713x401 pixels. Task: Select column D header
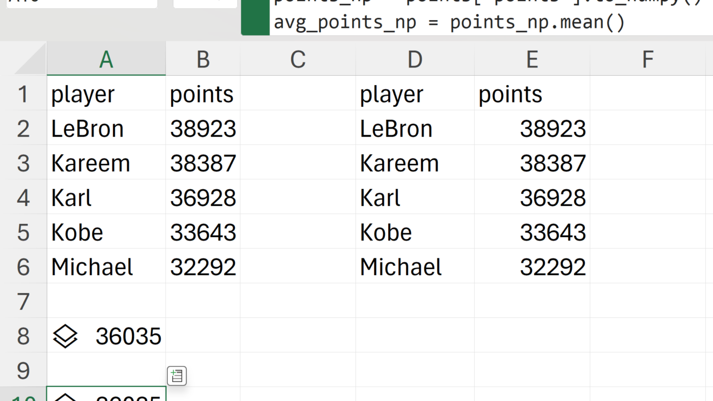(414, 59)
